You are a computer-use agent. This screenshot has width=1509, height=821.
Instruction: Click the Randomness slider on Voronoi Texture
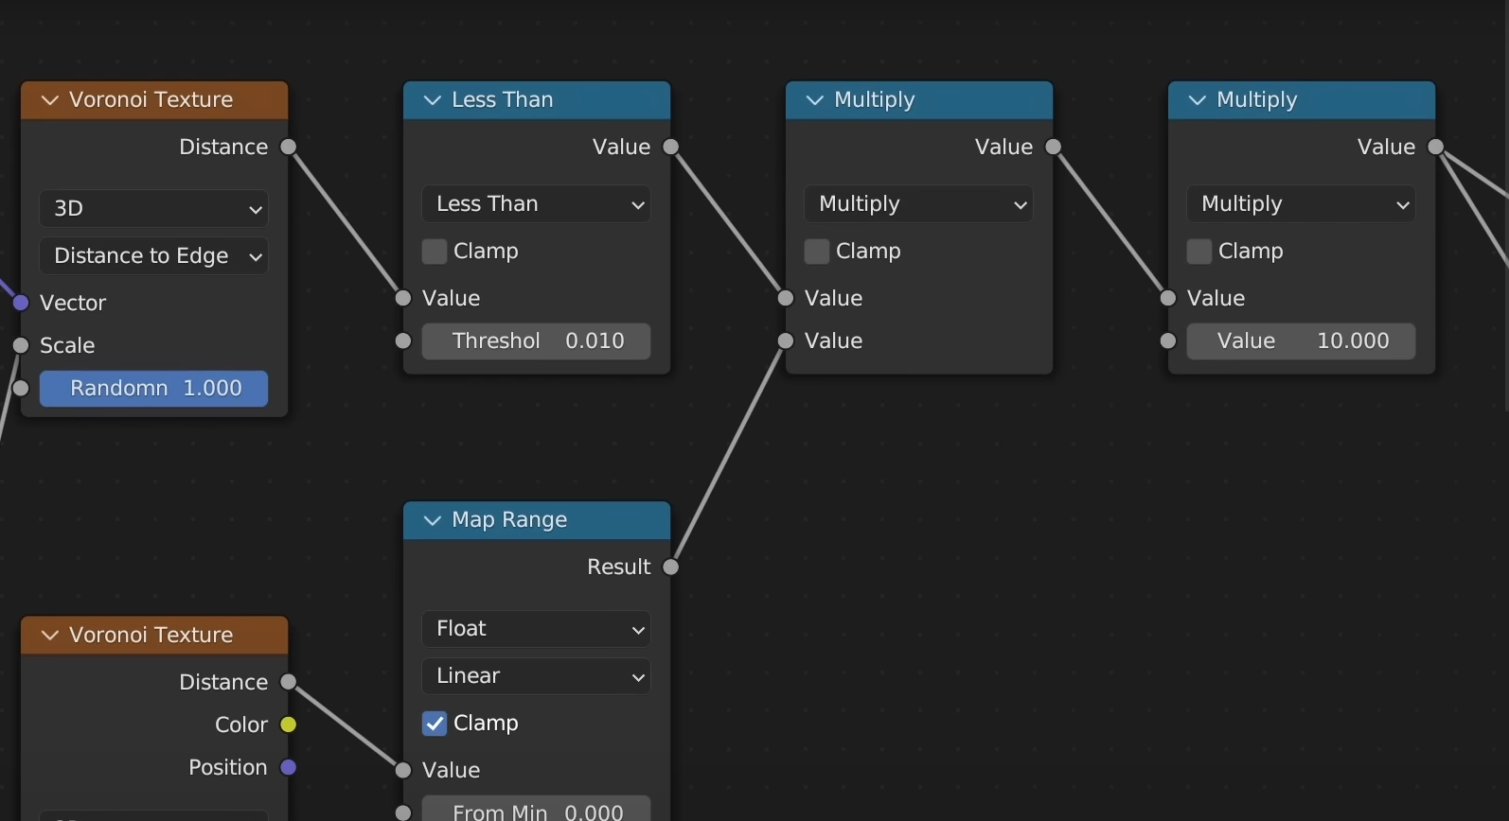coord(154,388)
